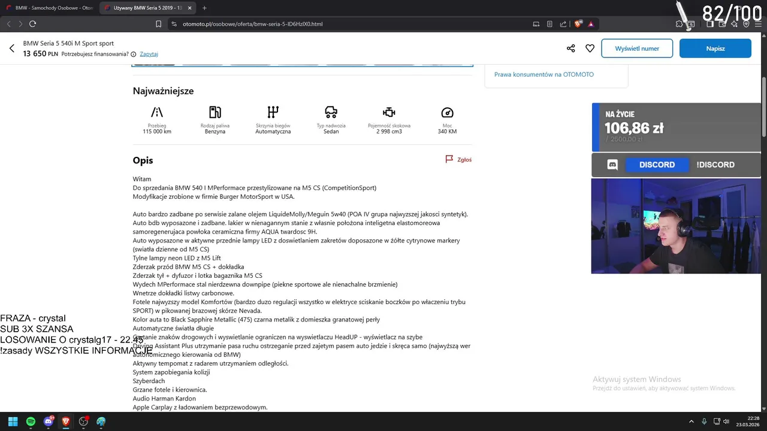This screenshot has height=431, width=767.
Task: Reload the page with the refresh icon
Action: [32, 24]
